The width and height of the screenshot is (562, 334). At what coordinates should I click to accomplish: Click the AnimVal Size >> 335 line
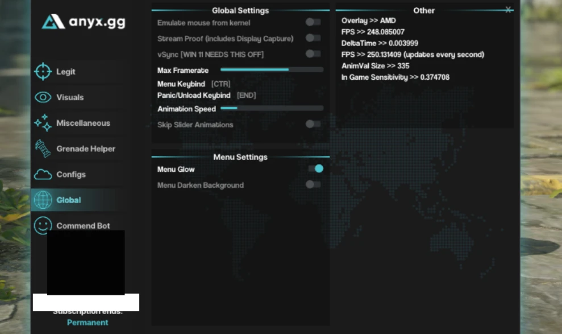pos(375,66)
